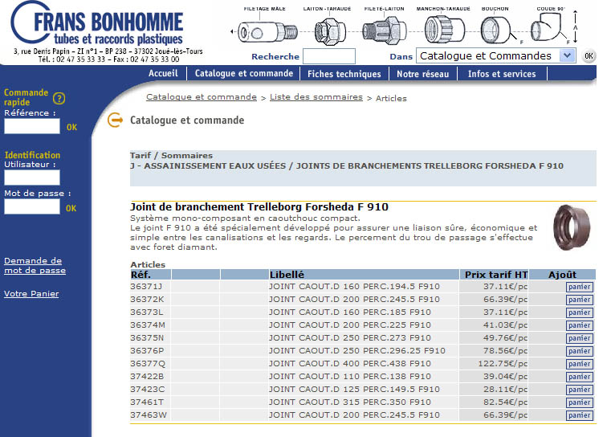
Task: Add article 36377Q to panier
Action: (x=580, y=364)
